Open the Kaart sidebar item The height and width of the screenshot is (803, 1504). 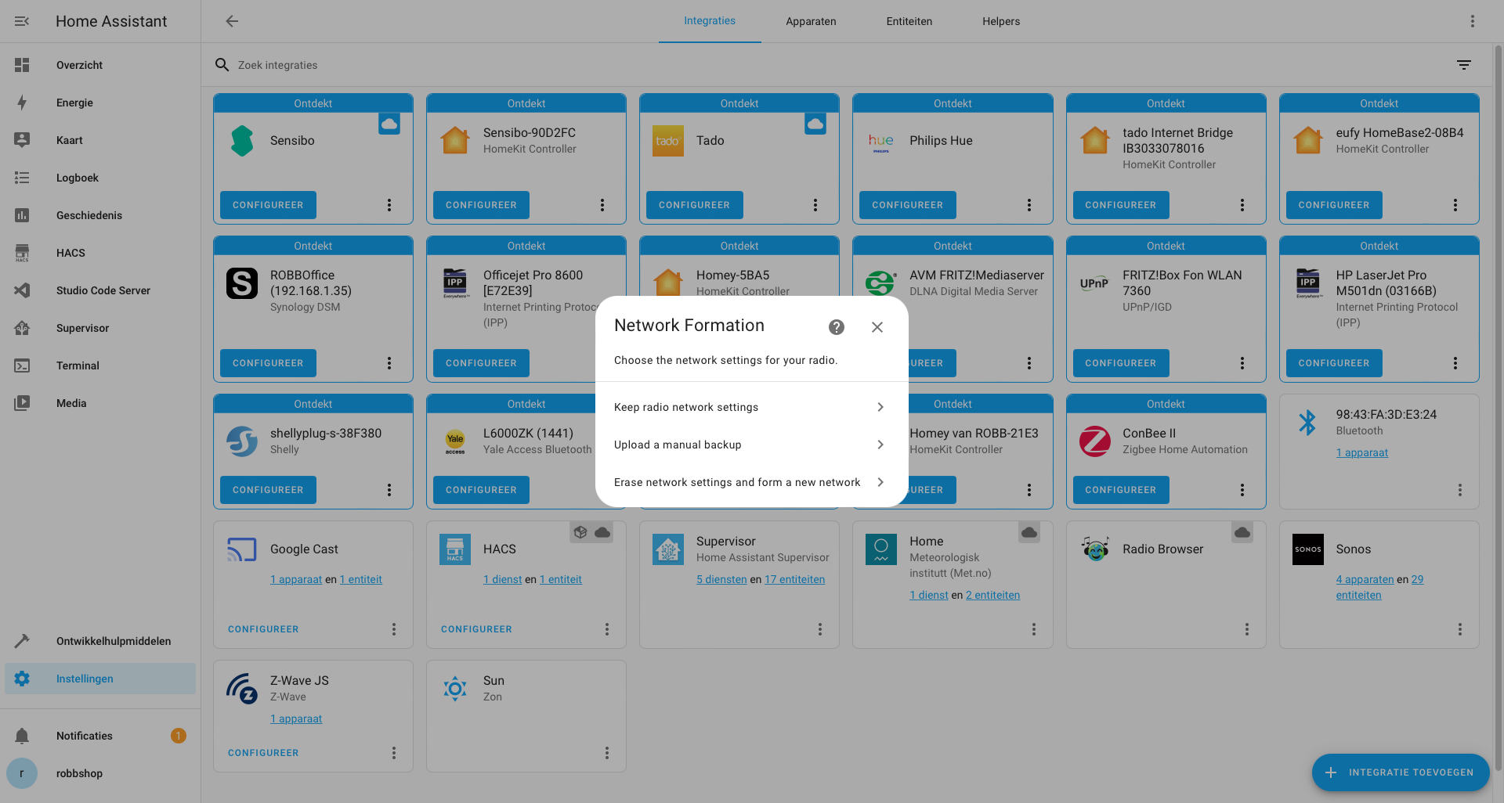pos(100,140)
